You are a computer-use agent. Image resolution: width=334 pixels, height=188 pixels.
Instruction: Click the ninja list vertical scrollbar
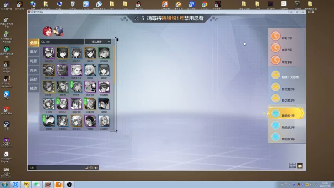pyautogui.click(x=114, y=65)
